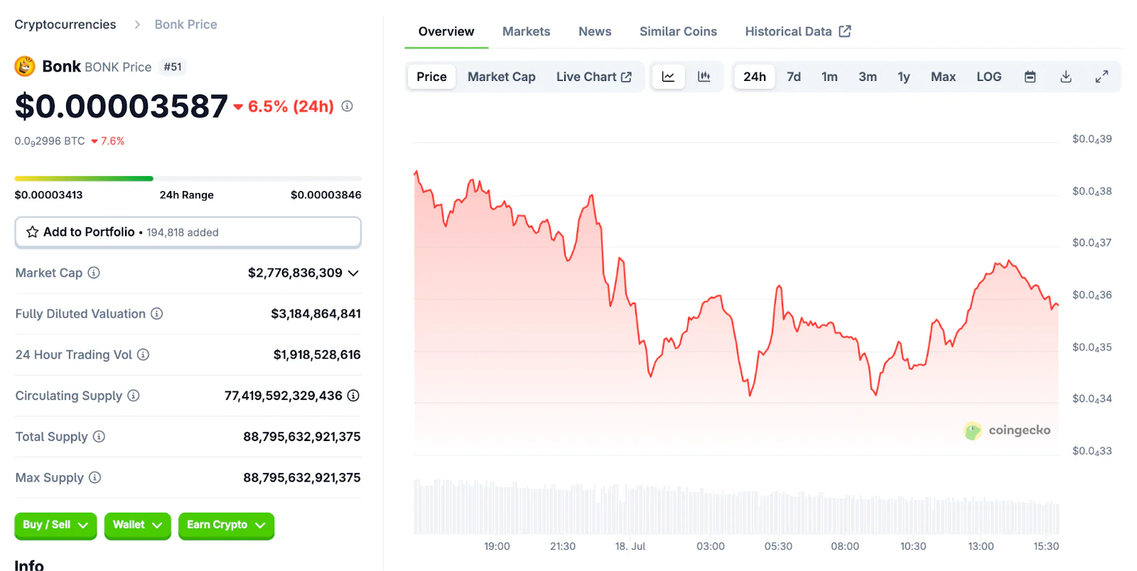Screen dimensions: 1137x571
Task: Select the 7d time range
Action: (x=794, y=77)
